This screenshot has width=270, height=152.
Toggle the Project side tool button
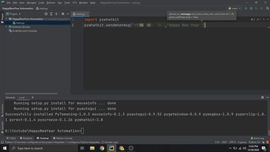[x=2, y=18]
